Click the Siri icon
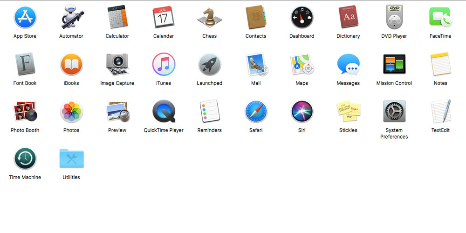The height and width of the screenshot is (233, 466). pyautogui.click(x=302, y=112)
